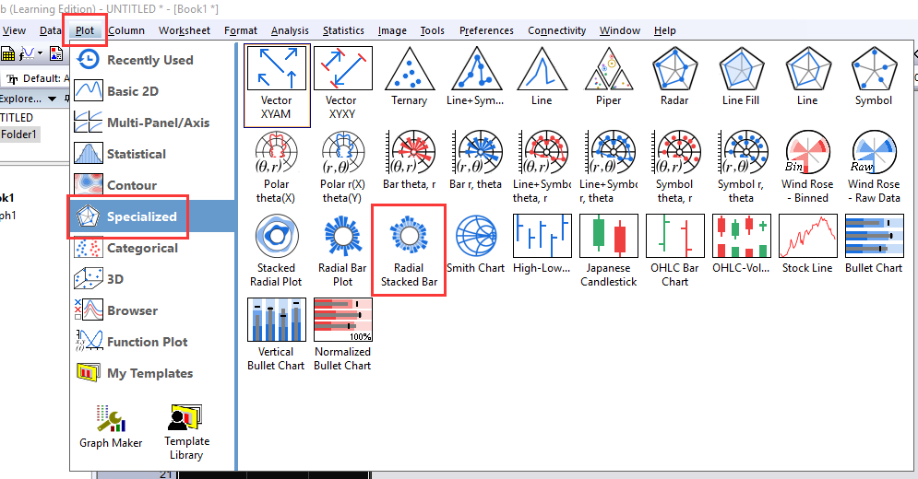Choose the Piper diagram plot
Image resolution: width=918 pixels, height=479 pixels.
(x=608, y=78)
